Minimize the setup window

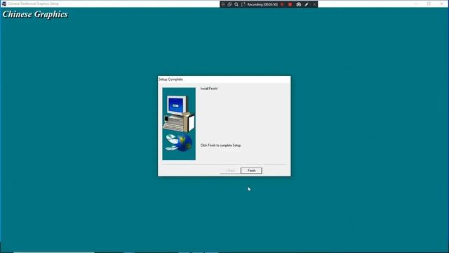(x=416, y=4)
